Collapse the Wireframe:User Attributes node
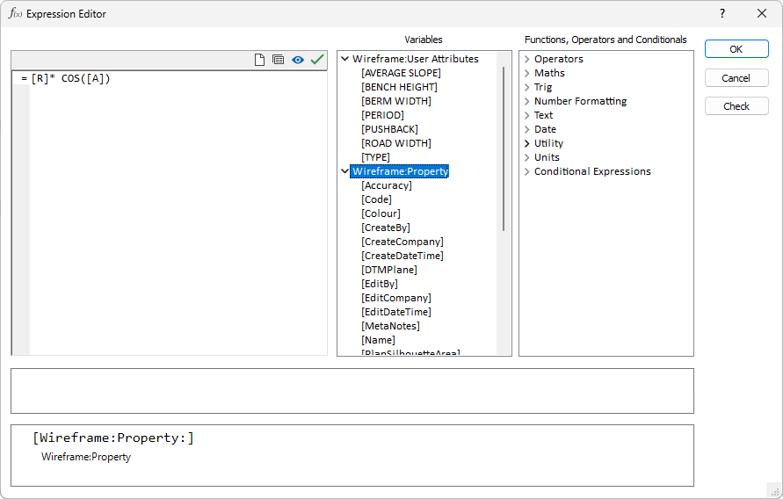783x499 pixels. (x=345, y=59)
